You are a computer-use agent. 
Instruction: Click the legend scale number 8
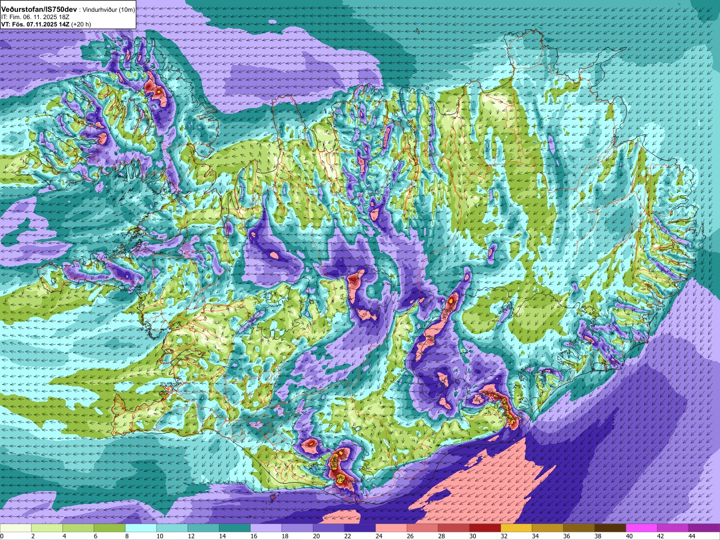click(127, 536)
